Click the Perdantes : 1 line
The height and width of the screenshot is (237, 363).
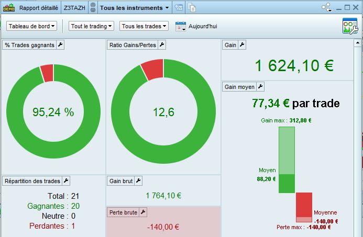click(52, 226)
